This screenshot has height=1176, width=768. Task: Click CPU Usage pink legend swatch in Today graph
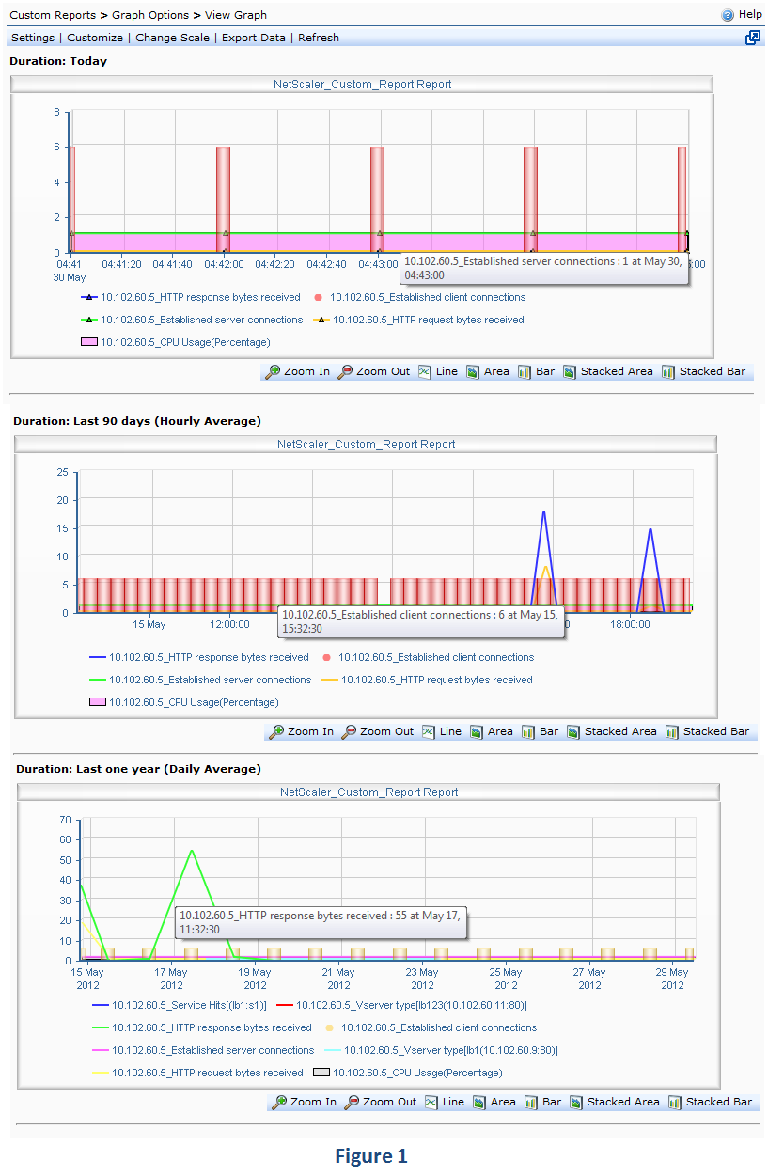[x=89, y=342]
